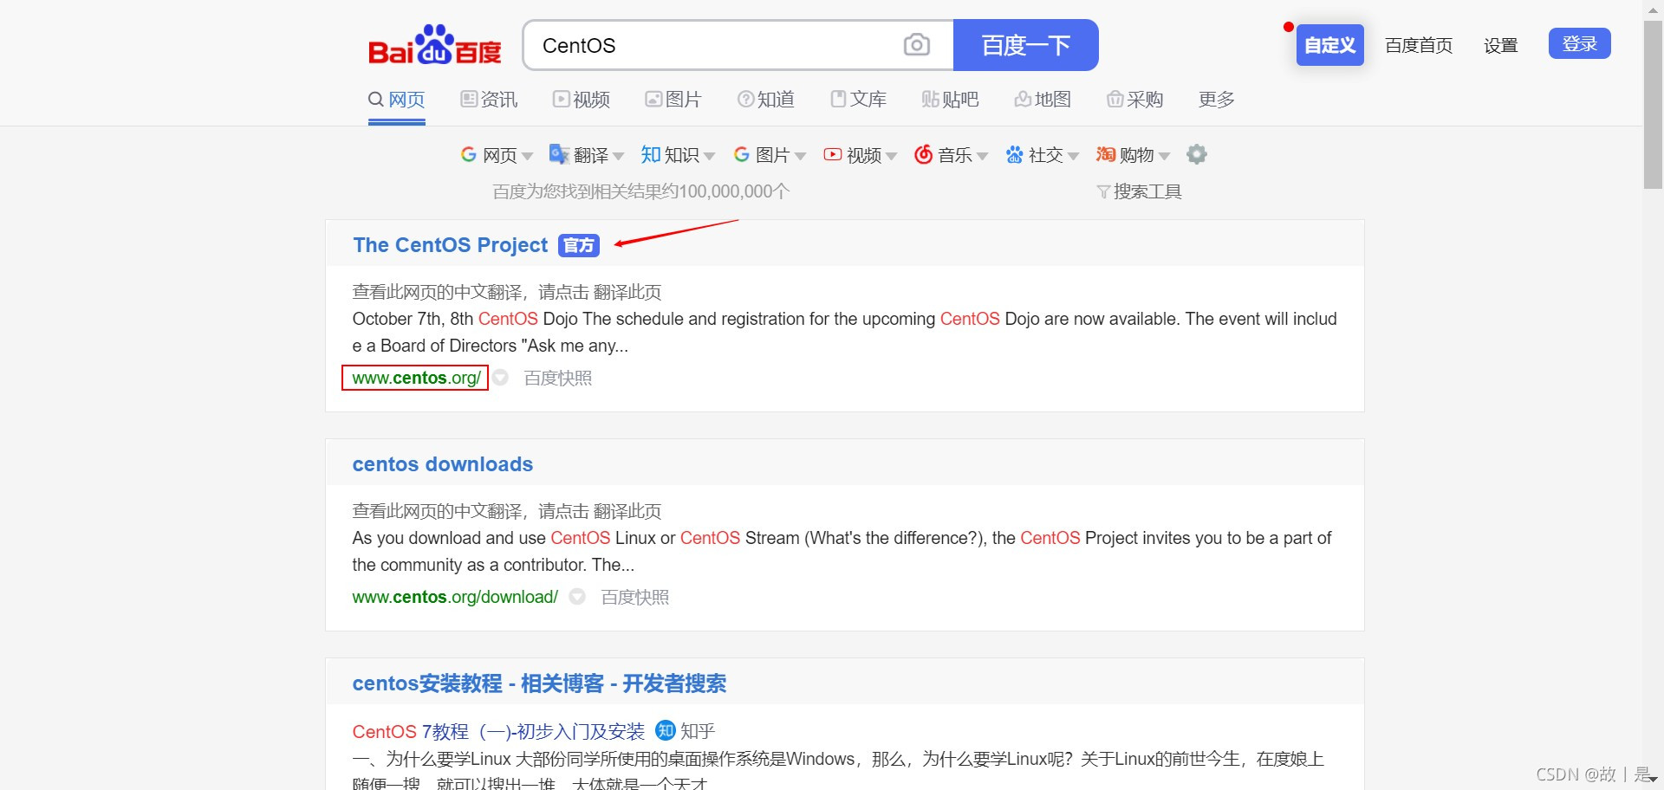
Task: Switch to the 资讯 tab
Action: (x=489, y=100)
